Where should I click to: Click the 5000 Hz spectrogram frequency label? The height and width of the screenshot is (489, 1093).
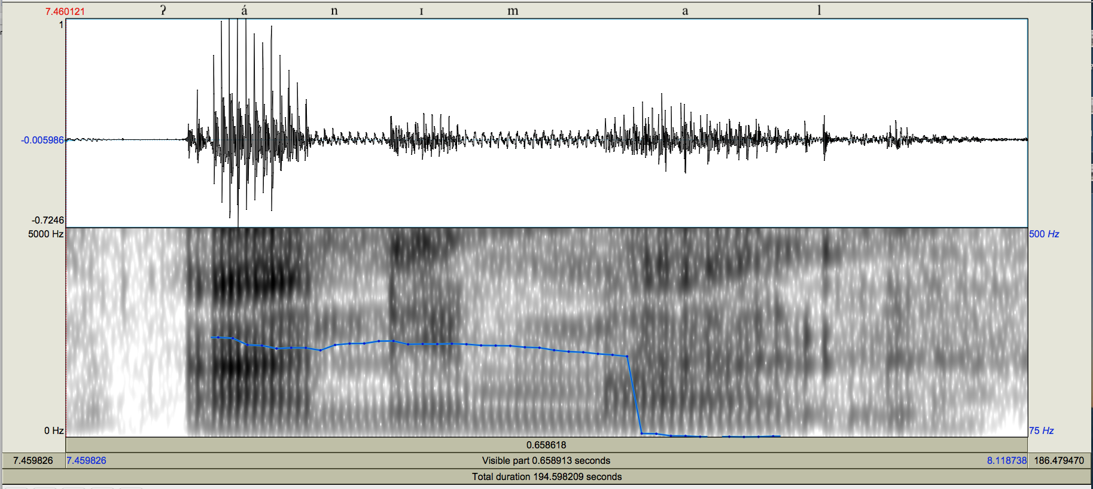click(x=45, y=234)
